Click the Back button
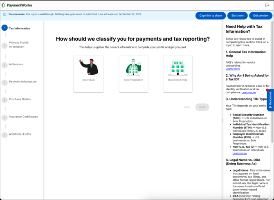The height and width of the screenshot is (200, 274). (x=186, y=107)
